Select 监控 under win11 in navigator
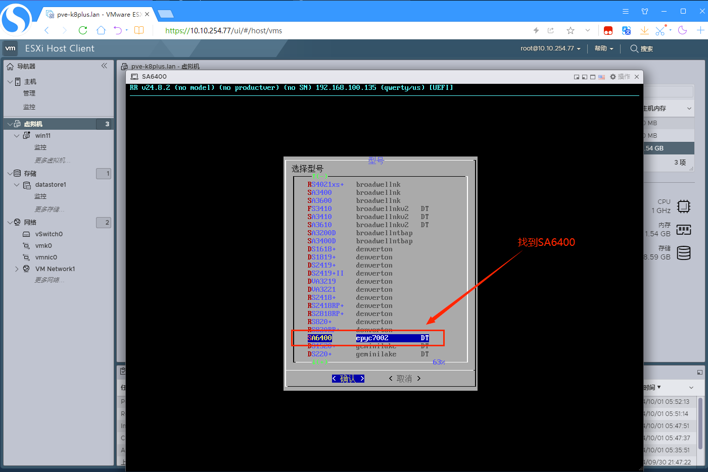Screen dimensions: 708x472 pyautogui.click(x=40, y=147)
